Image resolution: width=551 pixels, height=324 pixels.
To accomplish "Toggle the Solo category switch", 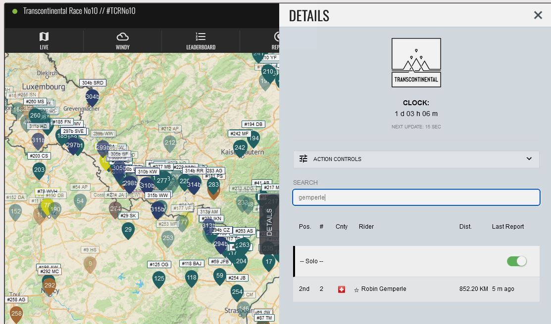I will click(x=516, y=261).
